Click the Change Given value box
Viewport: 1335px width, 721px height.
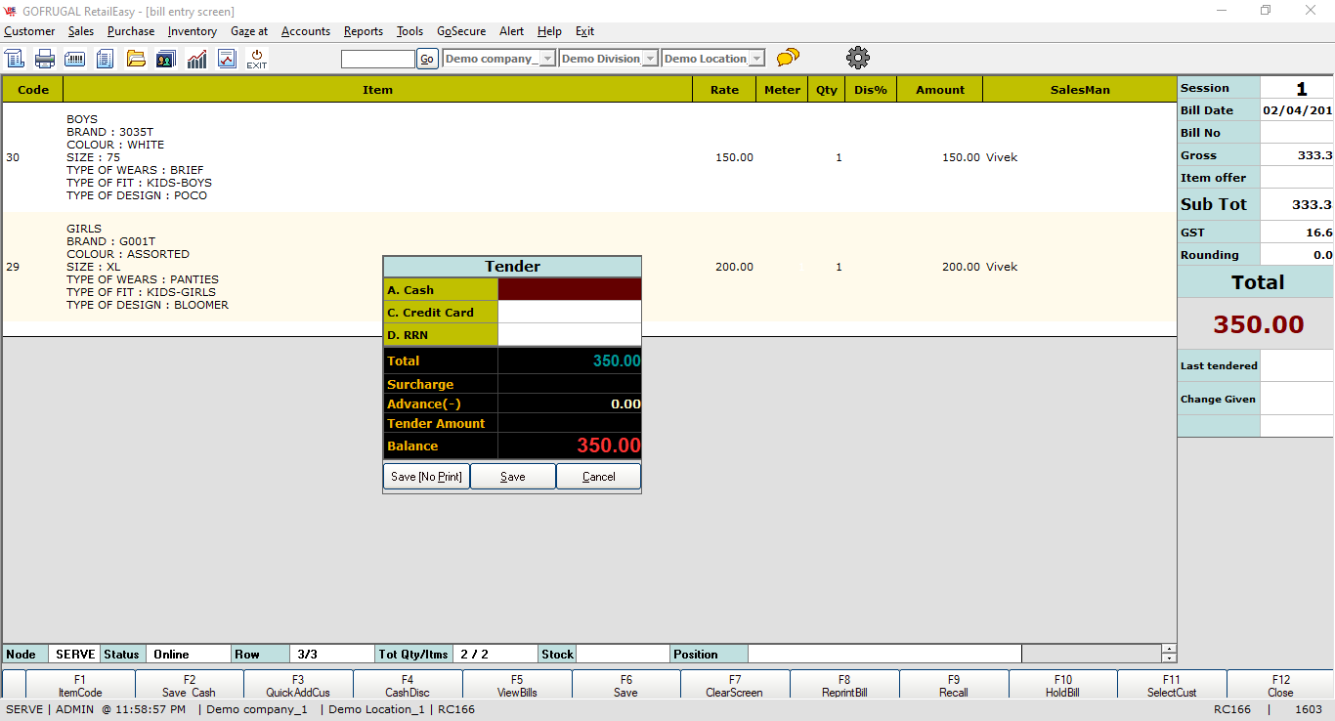pos(1297,399)
